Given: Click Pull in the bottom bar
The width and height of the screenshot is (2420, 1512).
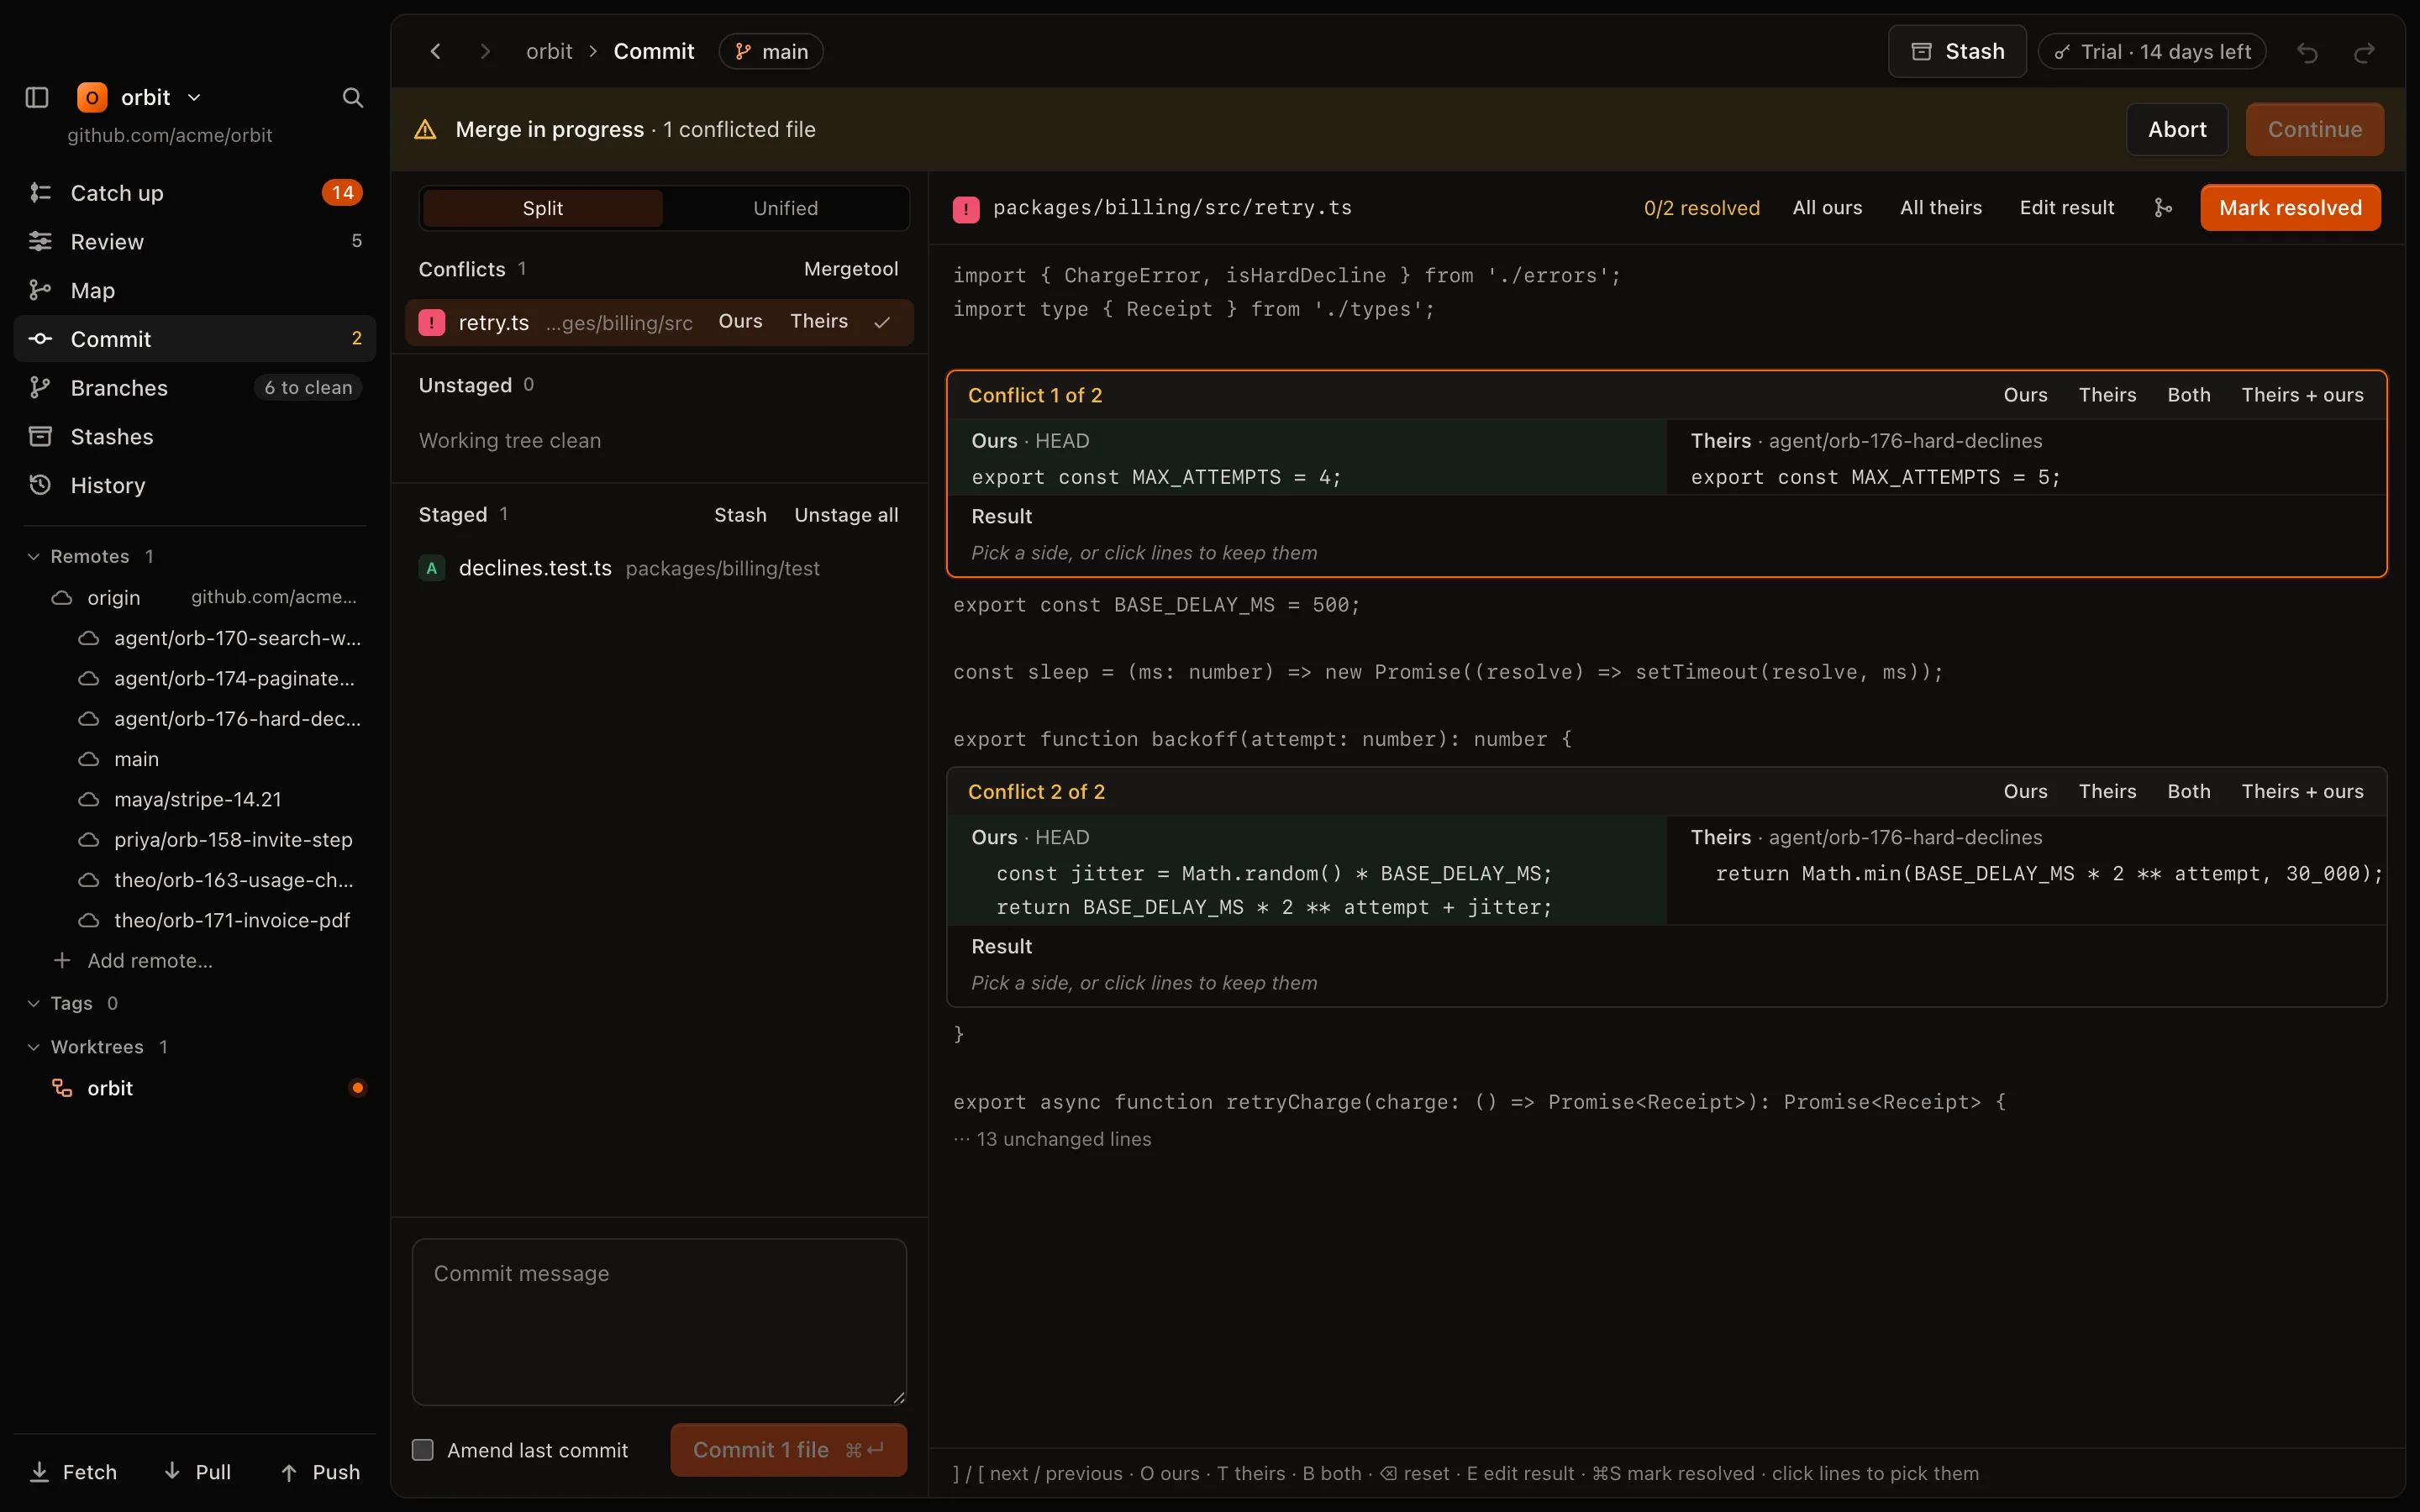Looking at the screenshot, I should point(198,1472).
